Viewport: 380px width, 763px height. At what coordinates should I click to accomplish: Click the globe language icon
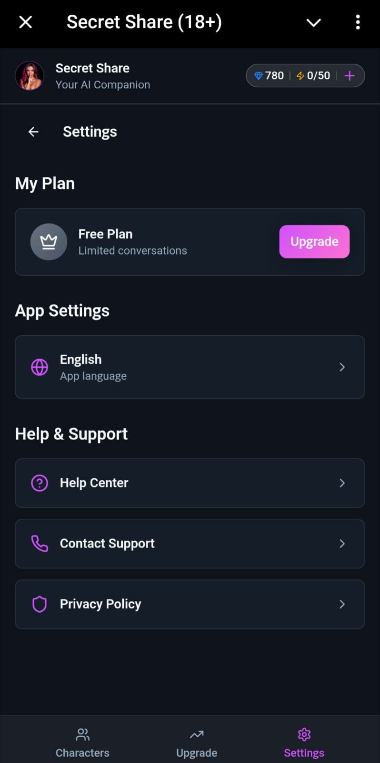coord(40,367)
